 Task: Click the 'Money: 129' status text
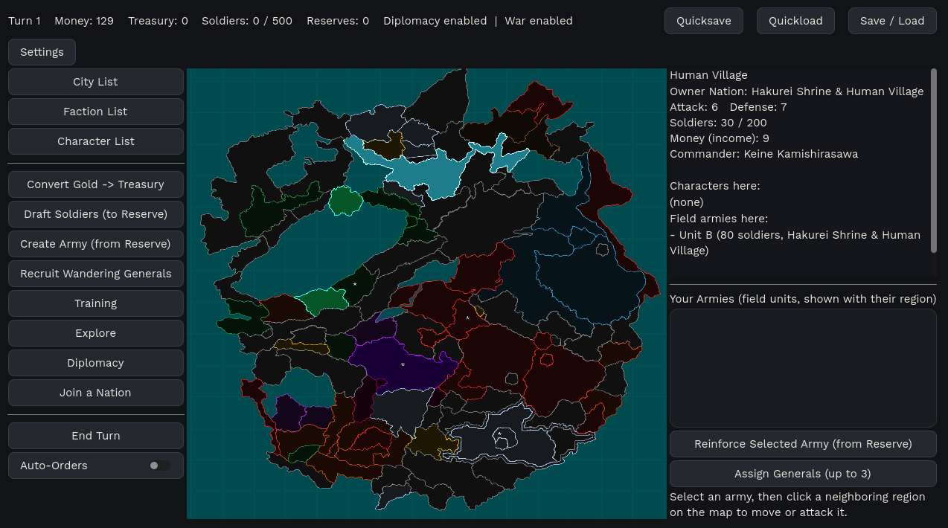click(84, 21)
